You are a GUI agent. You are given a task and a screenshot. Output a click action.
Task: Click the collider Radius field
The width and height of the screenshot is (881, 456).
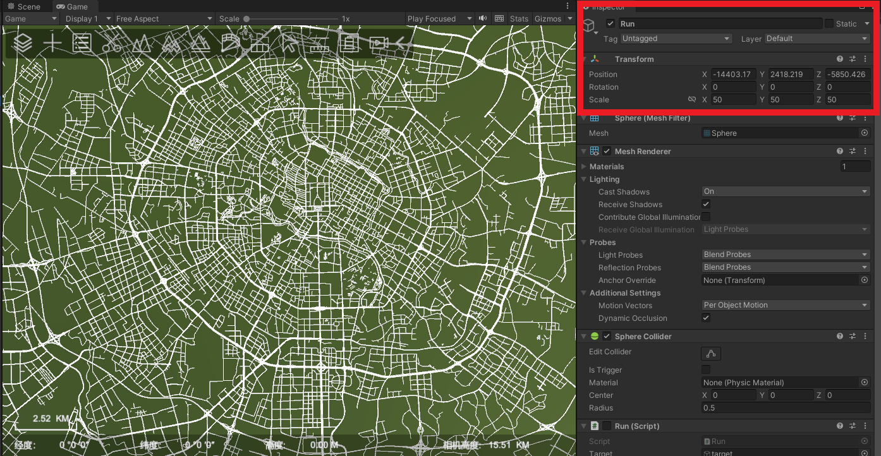[786, 407]
